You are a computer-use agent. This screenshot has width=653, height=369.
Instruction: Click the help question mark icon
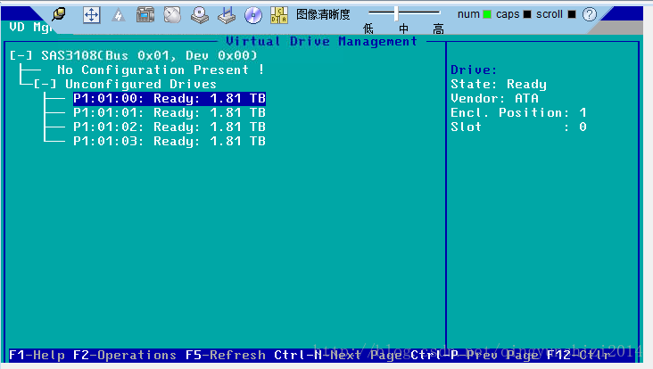point(590,14)
